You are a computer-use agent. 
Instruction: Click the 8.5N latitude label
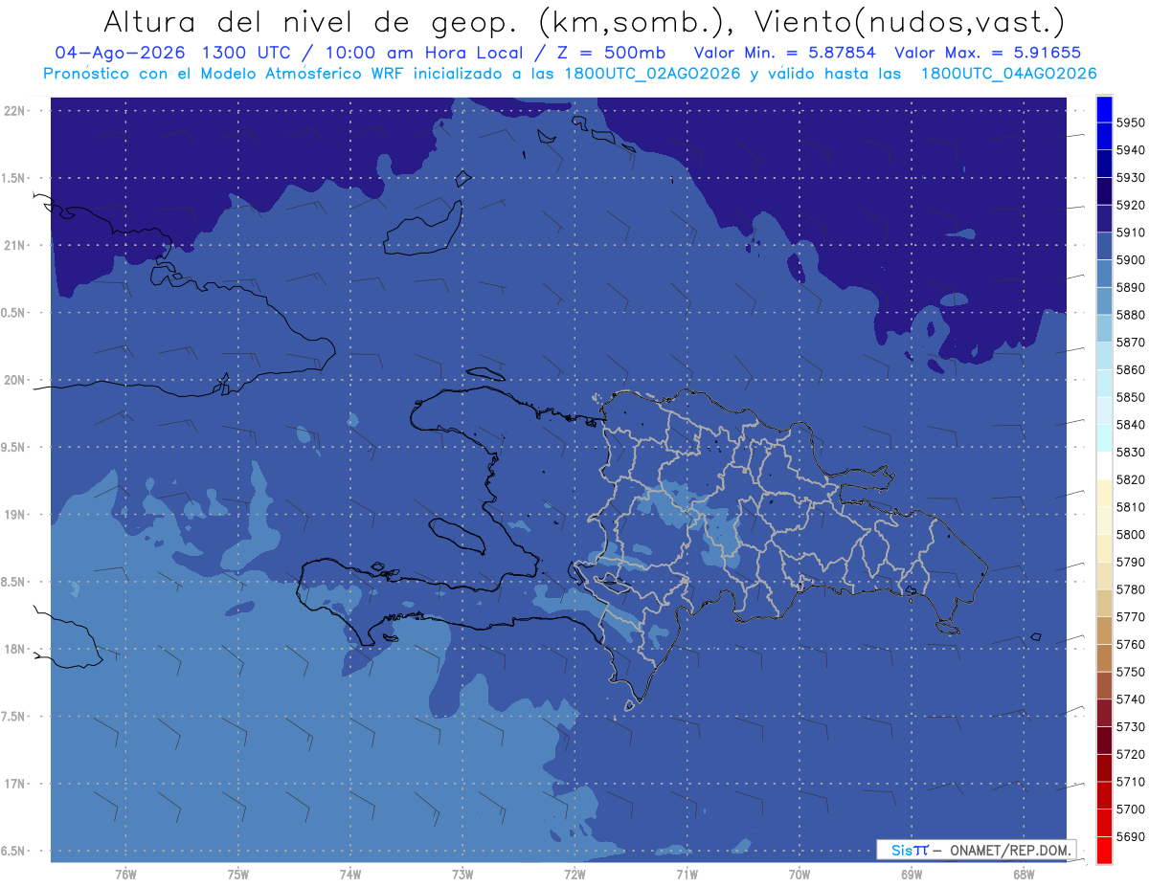(11, 582)
